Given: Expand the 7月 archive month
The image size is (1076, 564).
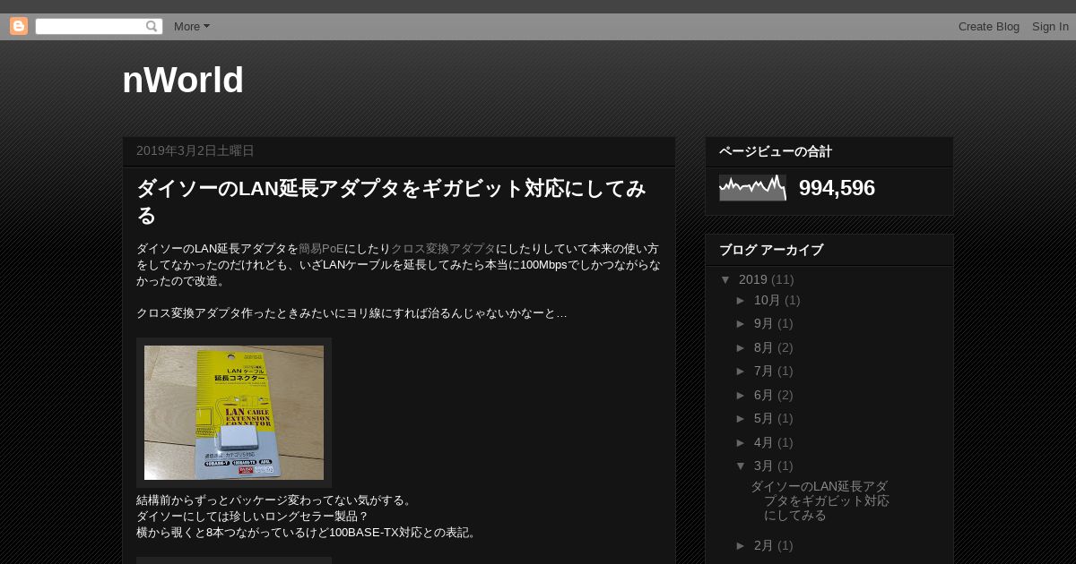Looking at the screenshot, I should tap(742, 371).
